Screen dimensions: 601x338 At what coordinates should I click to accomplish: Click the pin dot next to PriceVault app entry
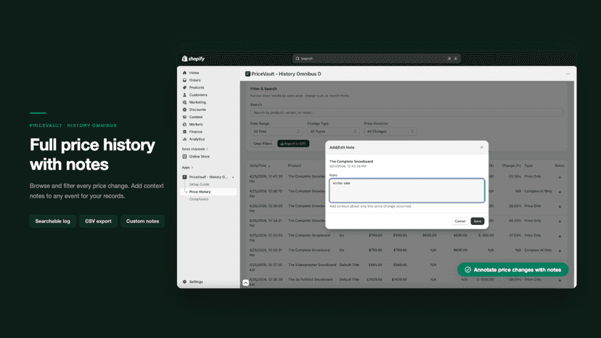point(233,177)
